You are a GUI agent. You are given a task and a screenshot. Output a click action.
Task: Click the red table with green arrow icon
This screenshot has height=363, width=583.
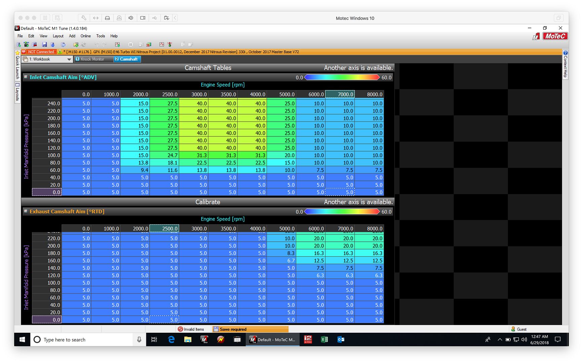tap(117, 44)
